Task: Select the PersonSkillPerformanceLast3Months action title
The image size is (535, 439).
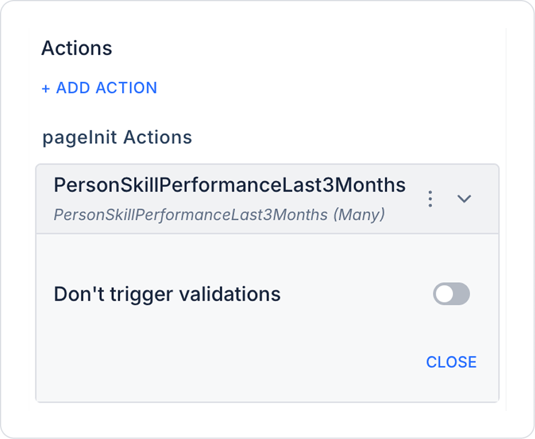Action: 230,185
